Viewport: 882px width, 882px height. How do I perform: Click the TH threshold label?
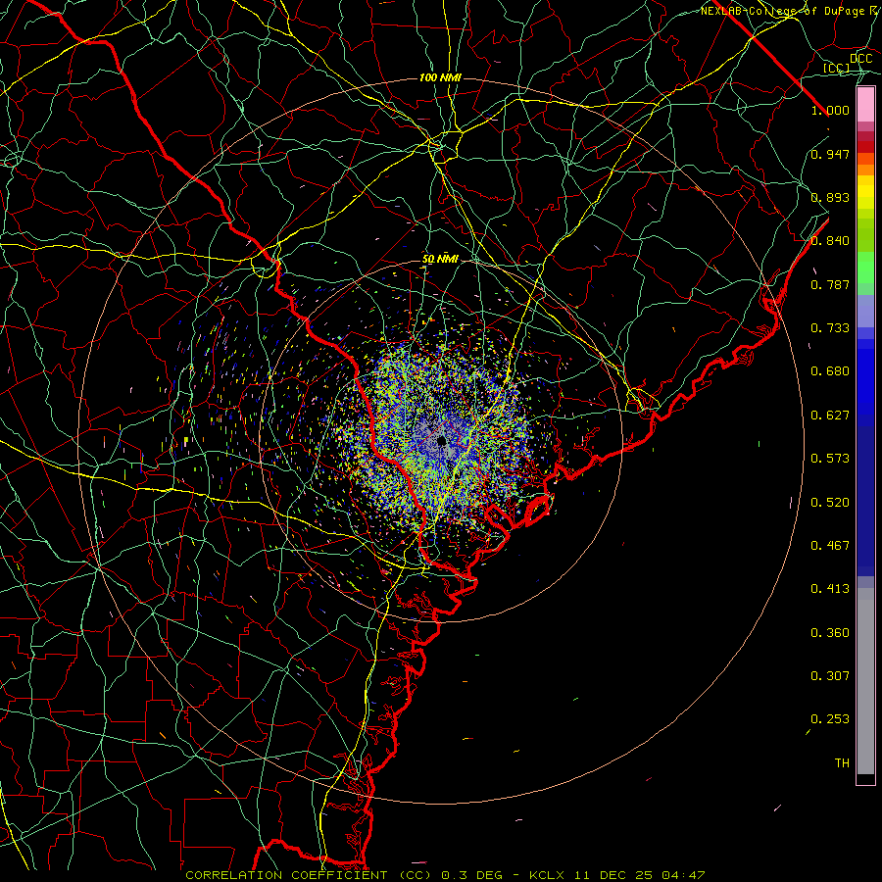(842, 763)
